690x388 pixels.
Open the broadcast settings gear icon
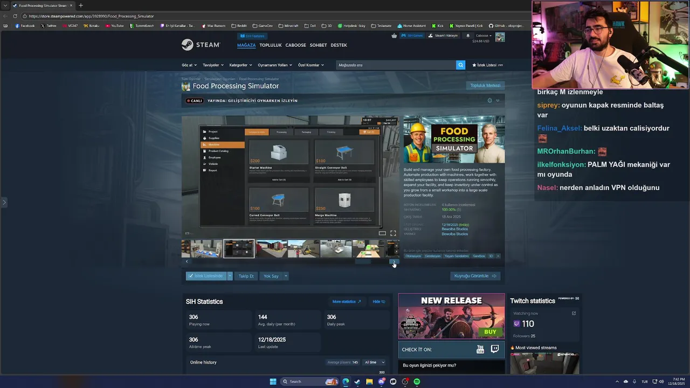(x=489, y=100)
